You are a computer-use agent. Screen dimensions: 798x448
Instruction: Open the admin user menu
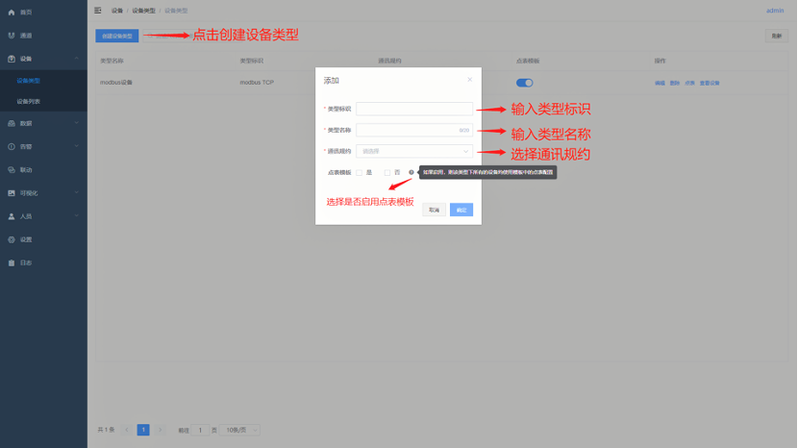[x=775, y=11]
